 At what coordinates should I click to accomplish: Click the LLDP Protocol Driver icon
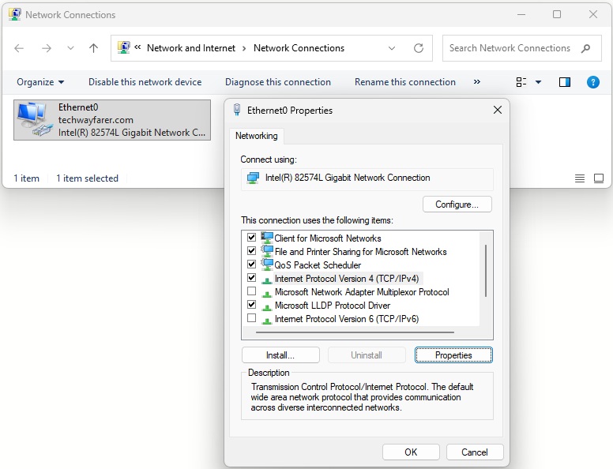[267, 307]
